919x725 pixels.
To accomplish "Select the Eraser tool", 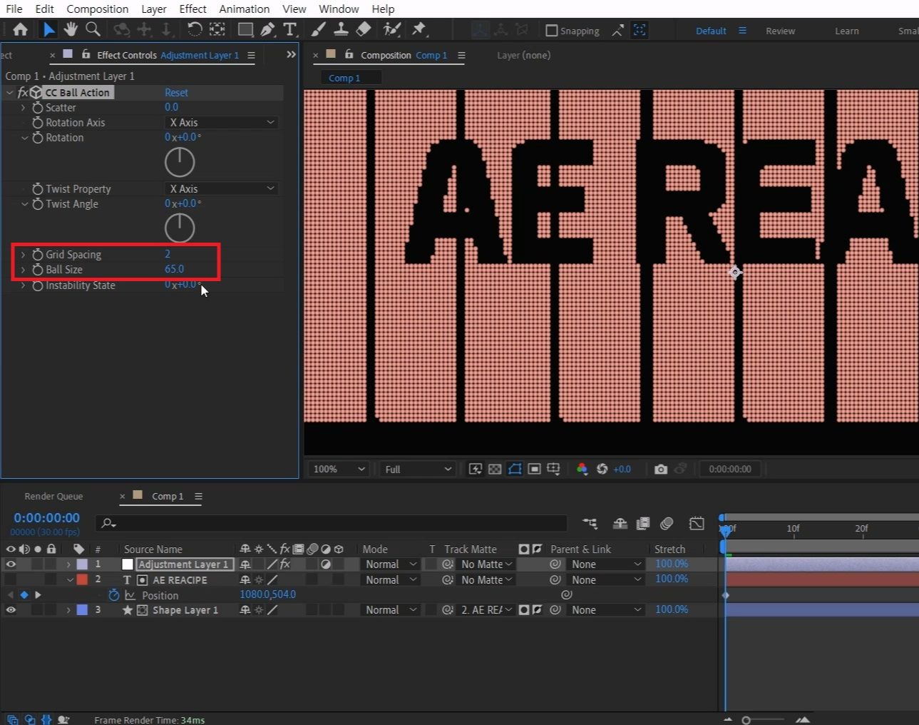I will (x=364, y=29).
